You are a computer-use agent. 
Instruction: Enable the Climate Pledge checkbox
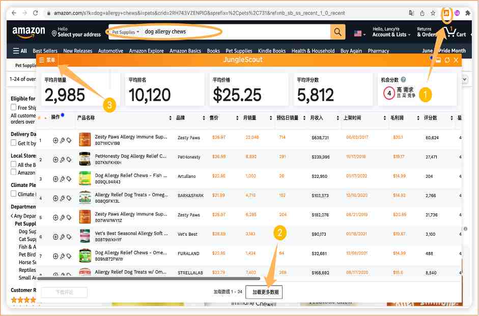pos(13,194)
